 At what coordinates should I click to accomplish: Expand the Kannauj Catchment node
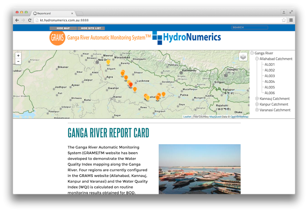coord(257,98)
